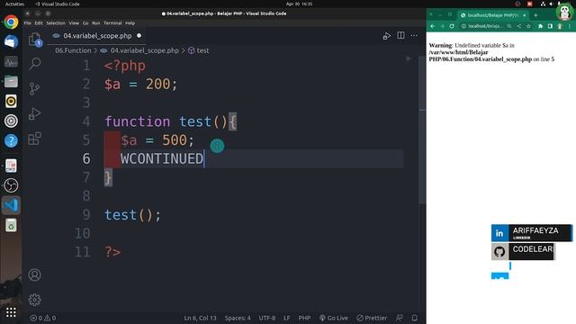Image resolution: width=576 pixels, height=324 pixels.
Task: Open Activities overview
Action: 14,4
